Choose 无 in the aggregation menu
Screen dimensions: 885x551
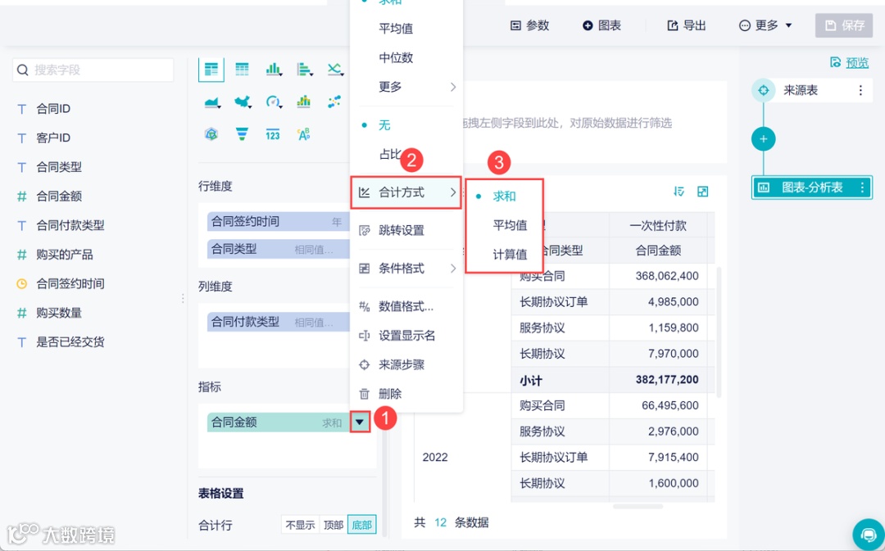pos(384,124)
